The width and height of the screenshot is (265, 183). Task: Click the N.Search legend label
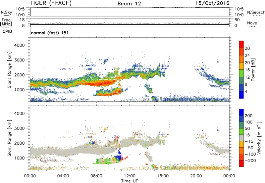256,12
